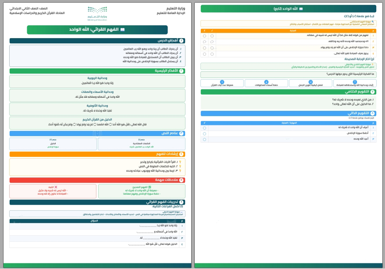
Task: Click question 'من الذي نعبده وحده لا شريك له؟'
Action: point(353,100)
